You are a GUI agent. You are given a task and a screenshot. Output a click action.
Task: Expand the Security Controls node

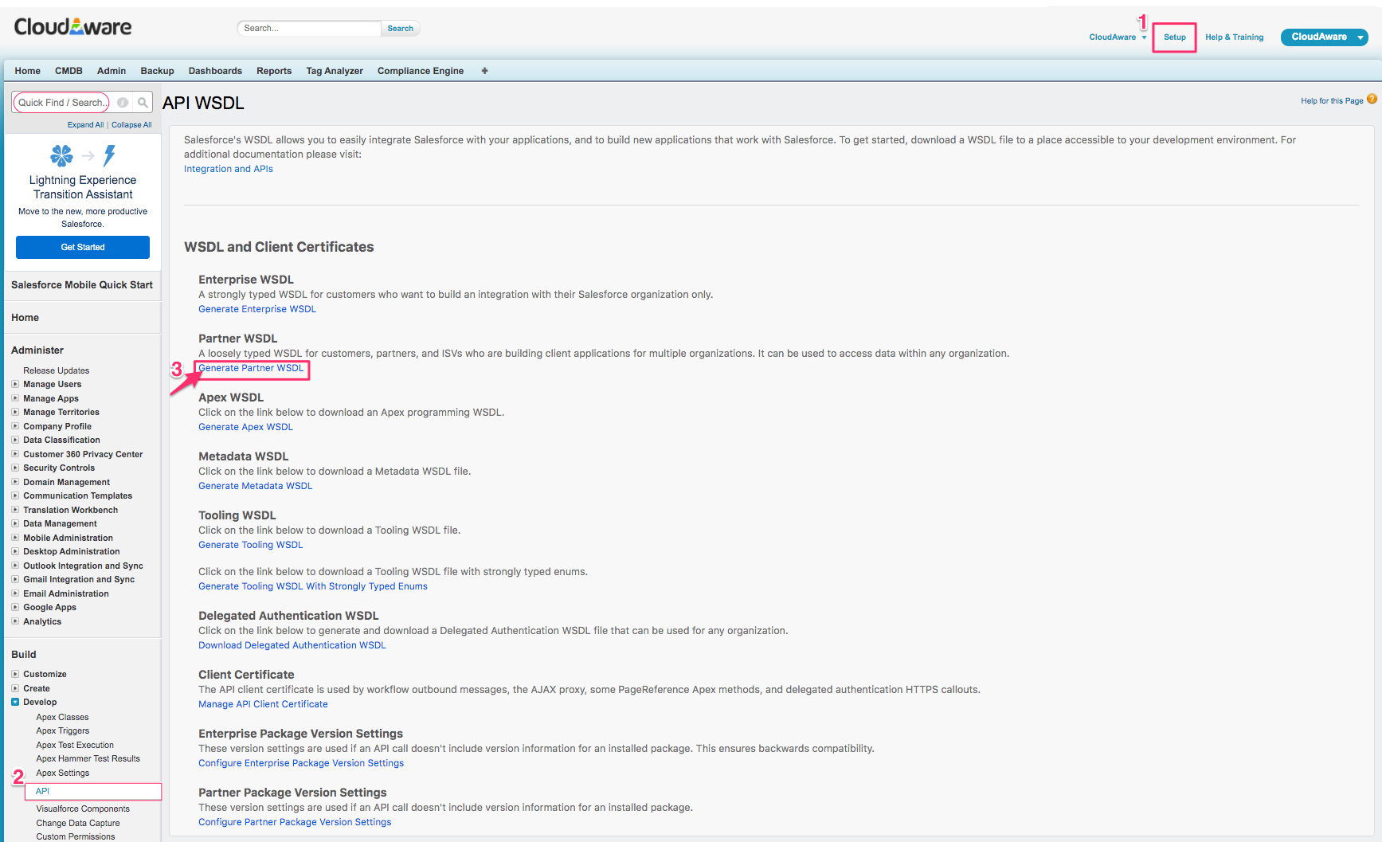(x=15, y=468)
